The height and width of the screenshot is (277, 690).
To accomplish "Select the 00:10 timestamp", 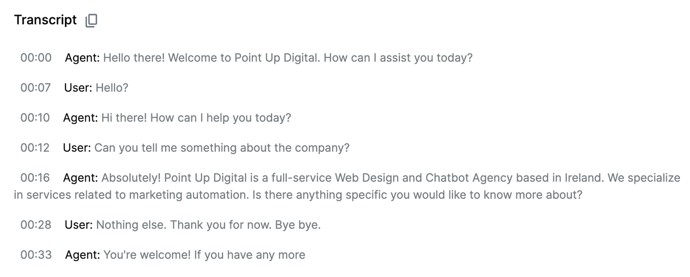I will coord(35,118).
